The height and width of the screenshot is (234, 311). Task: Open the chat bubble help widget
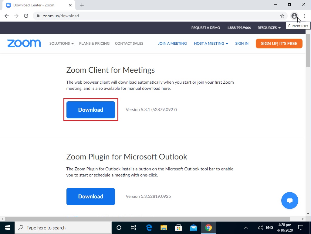[x=289, y=200]
